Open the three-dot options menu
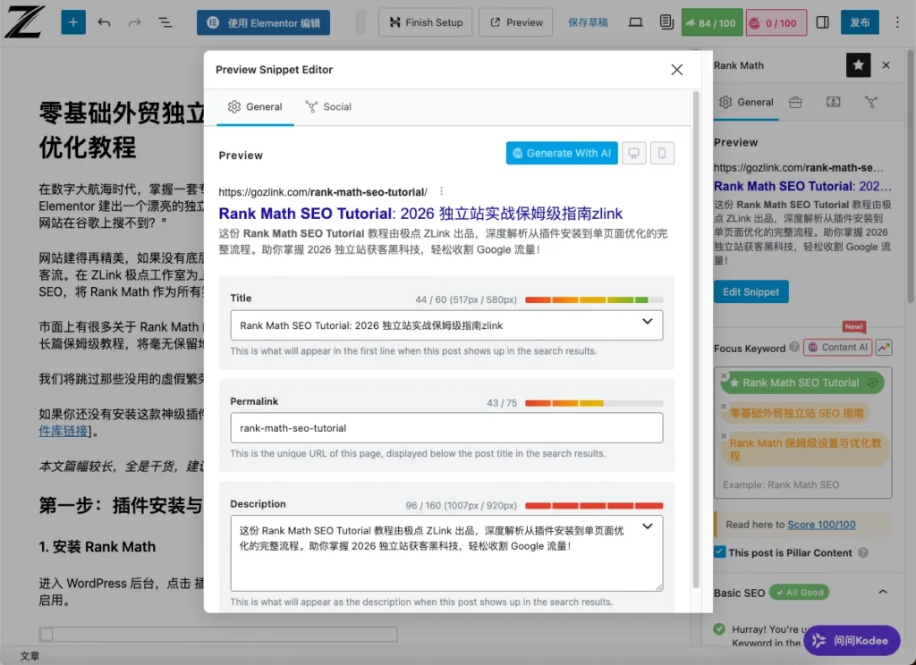916x665 pixels. click(897, 22)
